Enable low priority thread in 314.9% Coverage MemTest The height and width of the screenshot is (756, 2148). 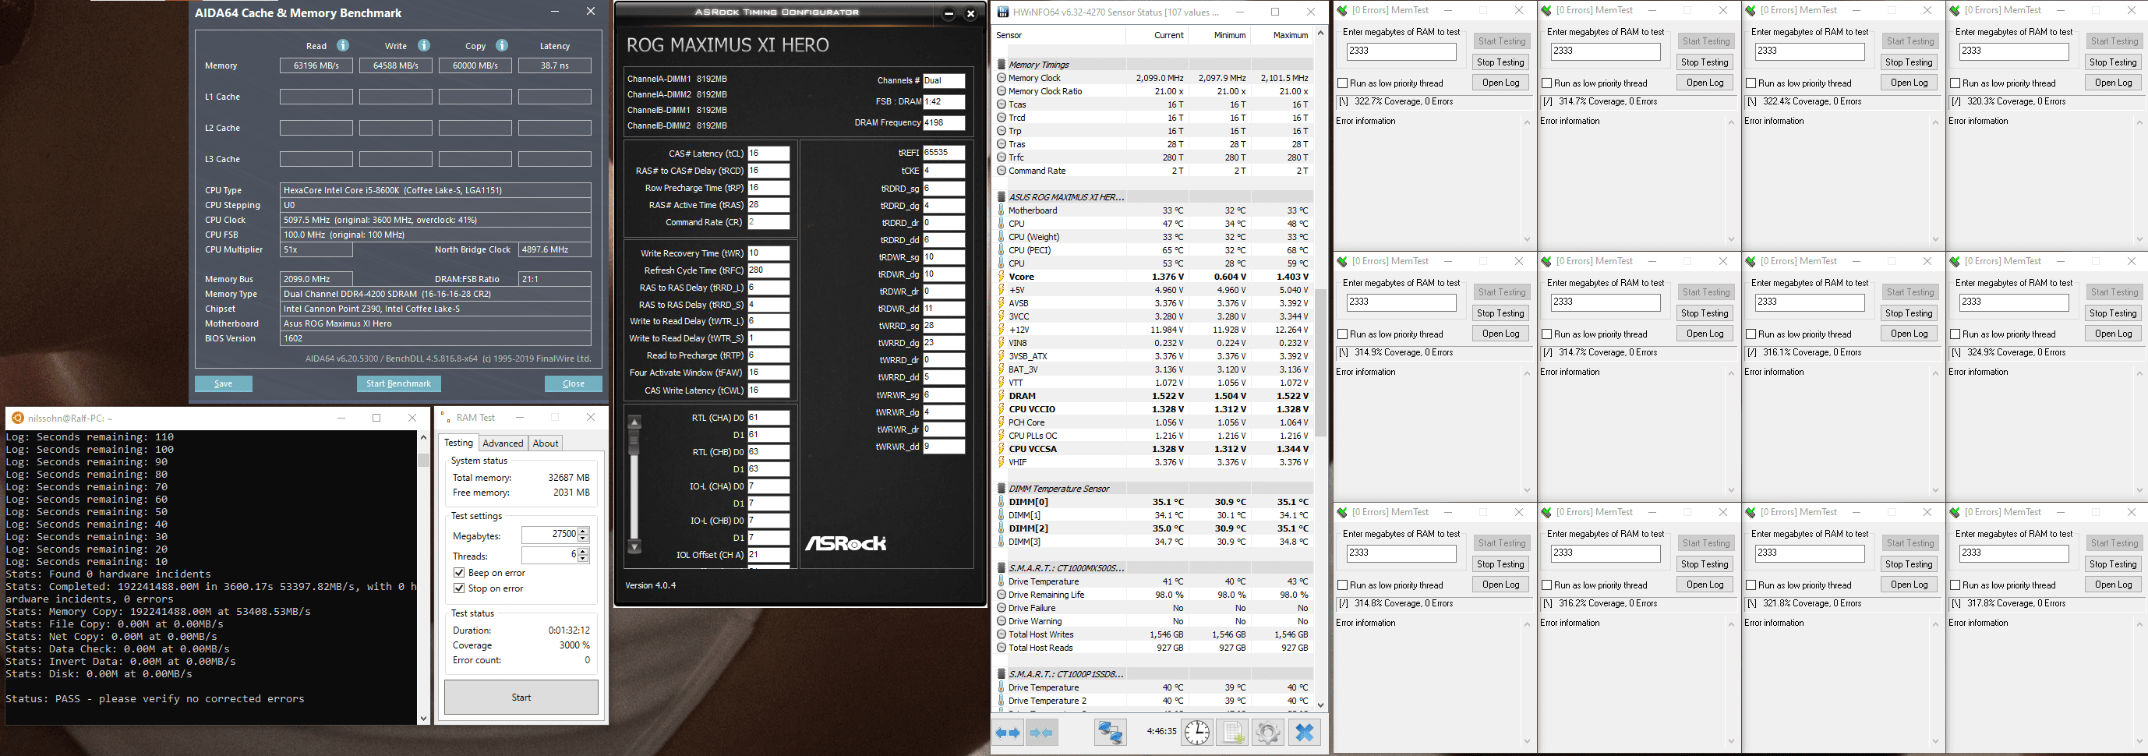click(1342, 334)
